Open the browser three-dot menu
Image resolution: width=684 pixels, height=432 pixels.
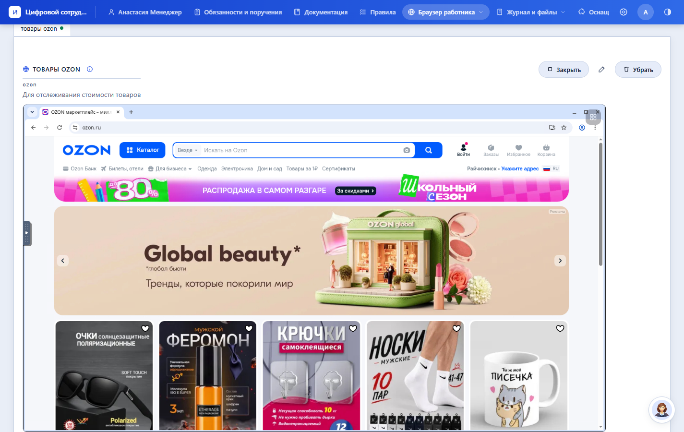coord(595,128)
